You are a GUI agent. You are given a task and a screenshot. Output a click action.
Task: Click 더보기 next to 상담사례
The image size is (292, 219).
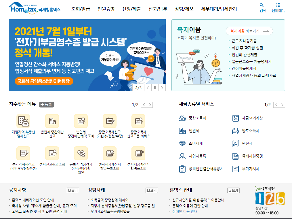152,190
